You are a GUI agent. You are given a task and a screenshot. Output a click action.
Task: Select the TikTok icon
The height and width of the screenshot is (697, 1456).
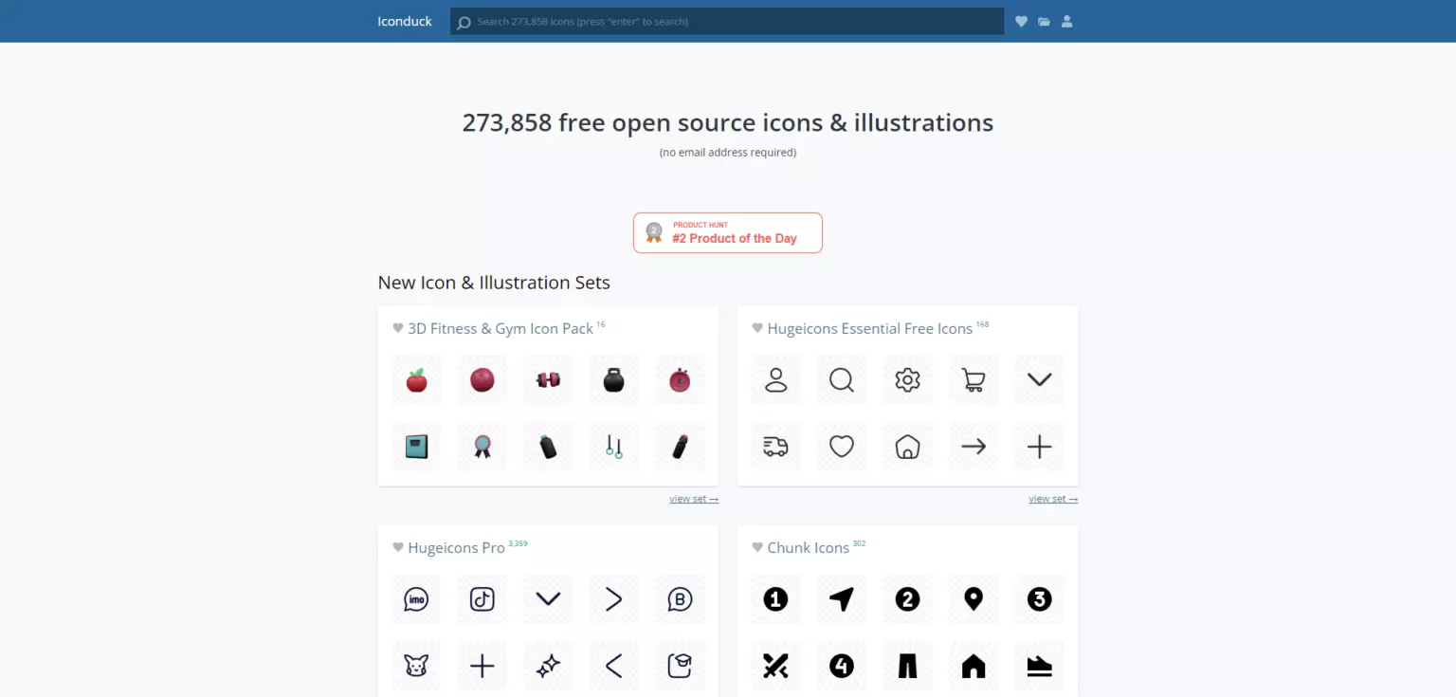482,599
